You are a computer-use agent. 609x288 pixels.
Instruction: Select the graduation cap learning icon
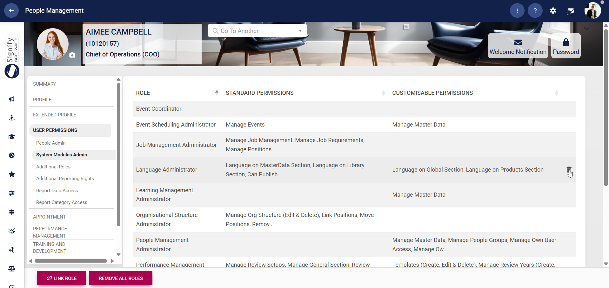pos(12,137)
